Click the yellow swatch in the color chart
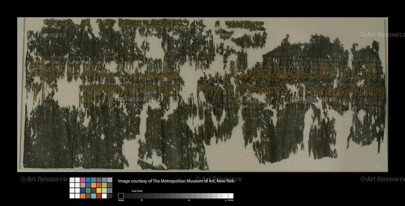The width and height of the screenshot is (405, 206). (x=99, y=190)
